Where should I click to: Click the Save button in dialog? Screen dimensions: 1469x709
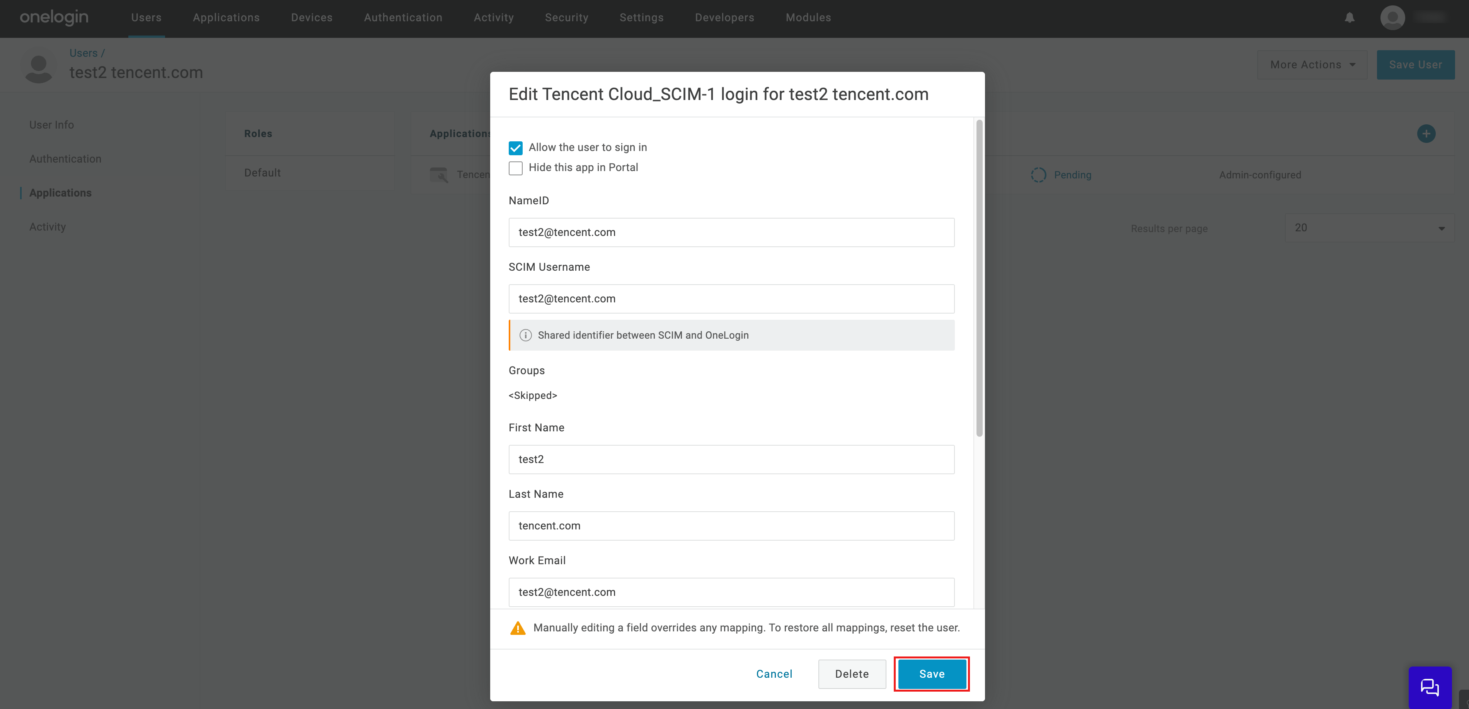coord(931,674)
